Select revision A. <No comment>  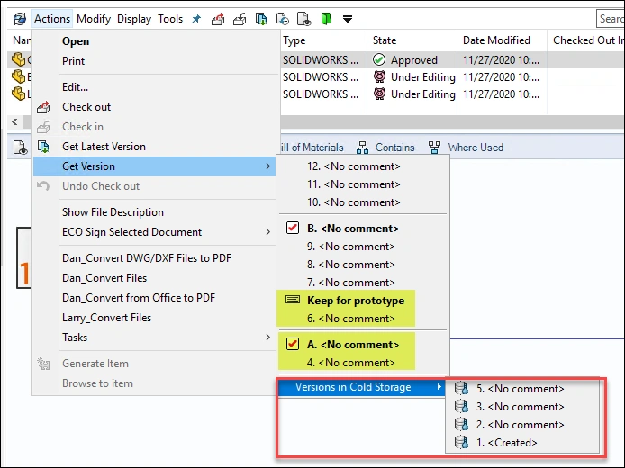point(353,345)
